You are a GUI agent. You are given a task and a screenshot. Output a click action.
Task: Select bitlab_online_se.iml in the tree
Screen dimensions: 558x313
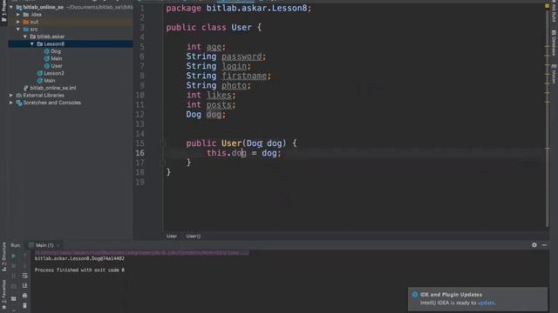(53, 88)
